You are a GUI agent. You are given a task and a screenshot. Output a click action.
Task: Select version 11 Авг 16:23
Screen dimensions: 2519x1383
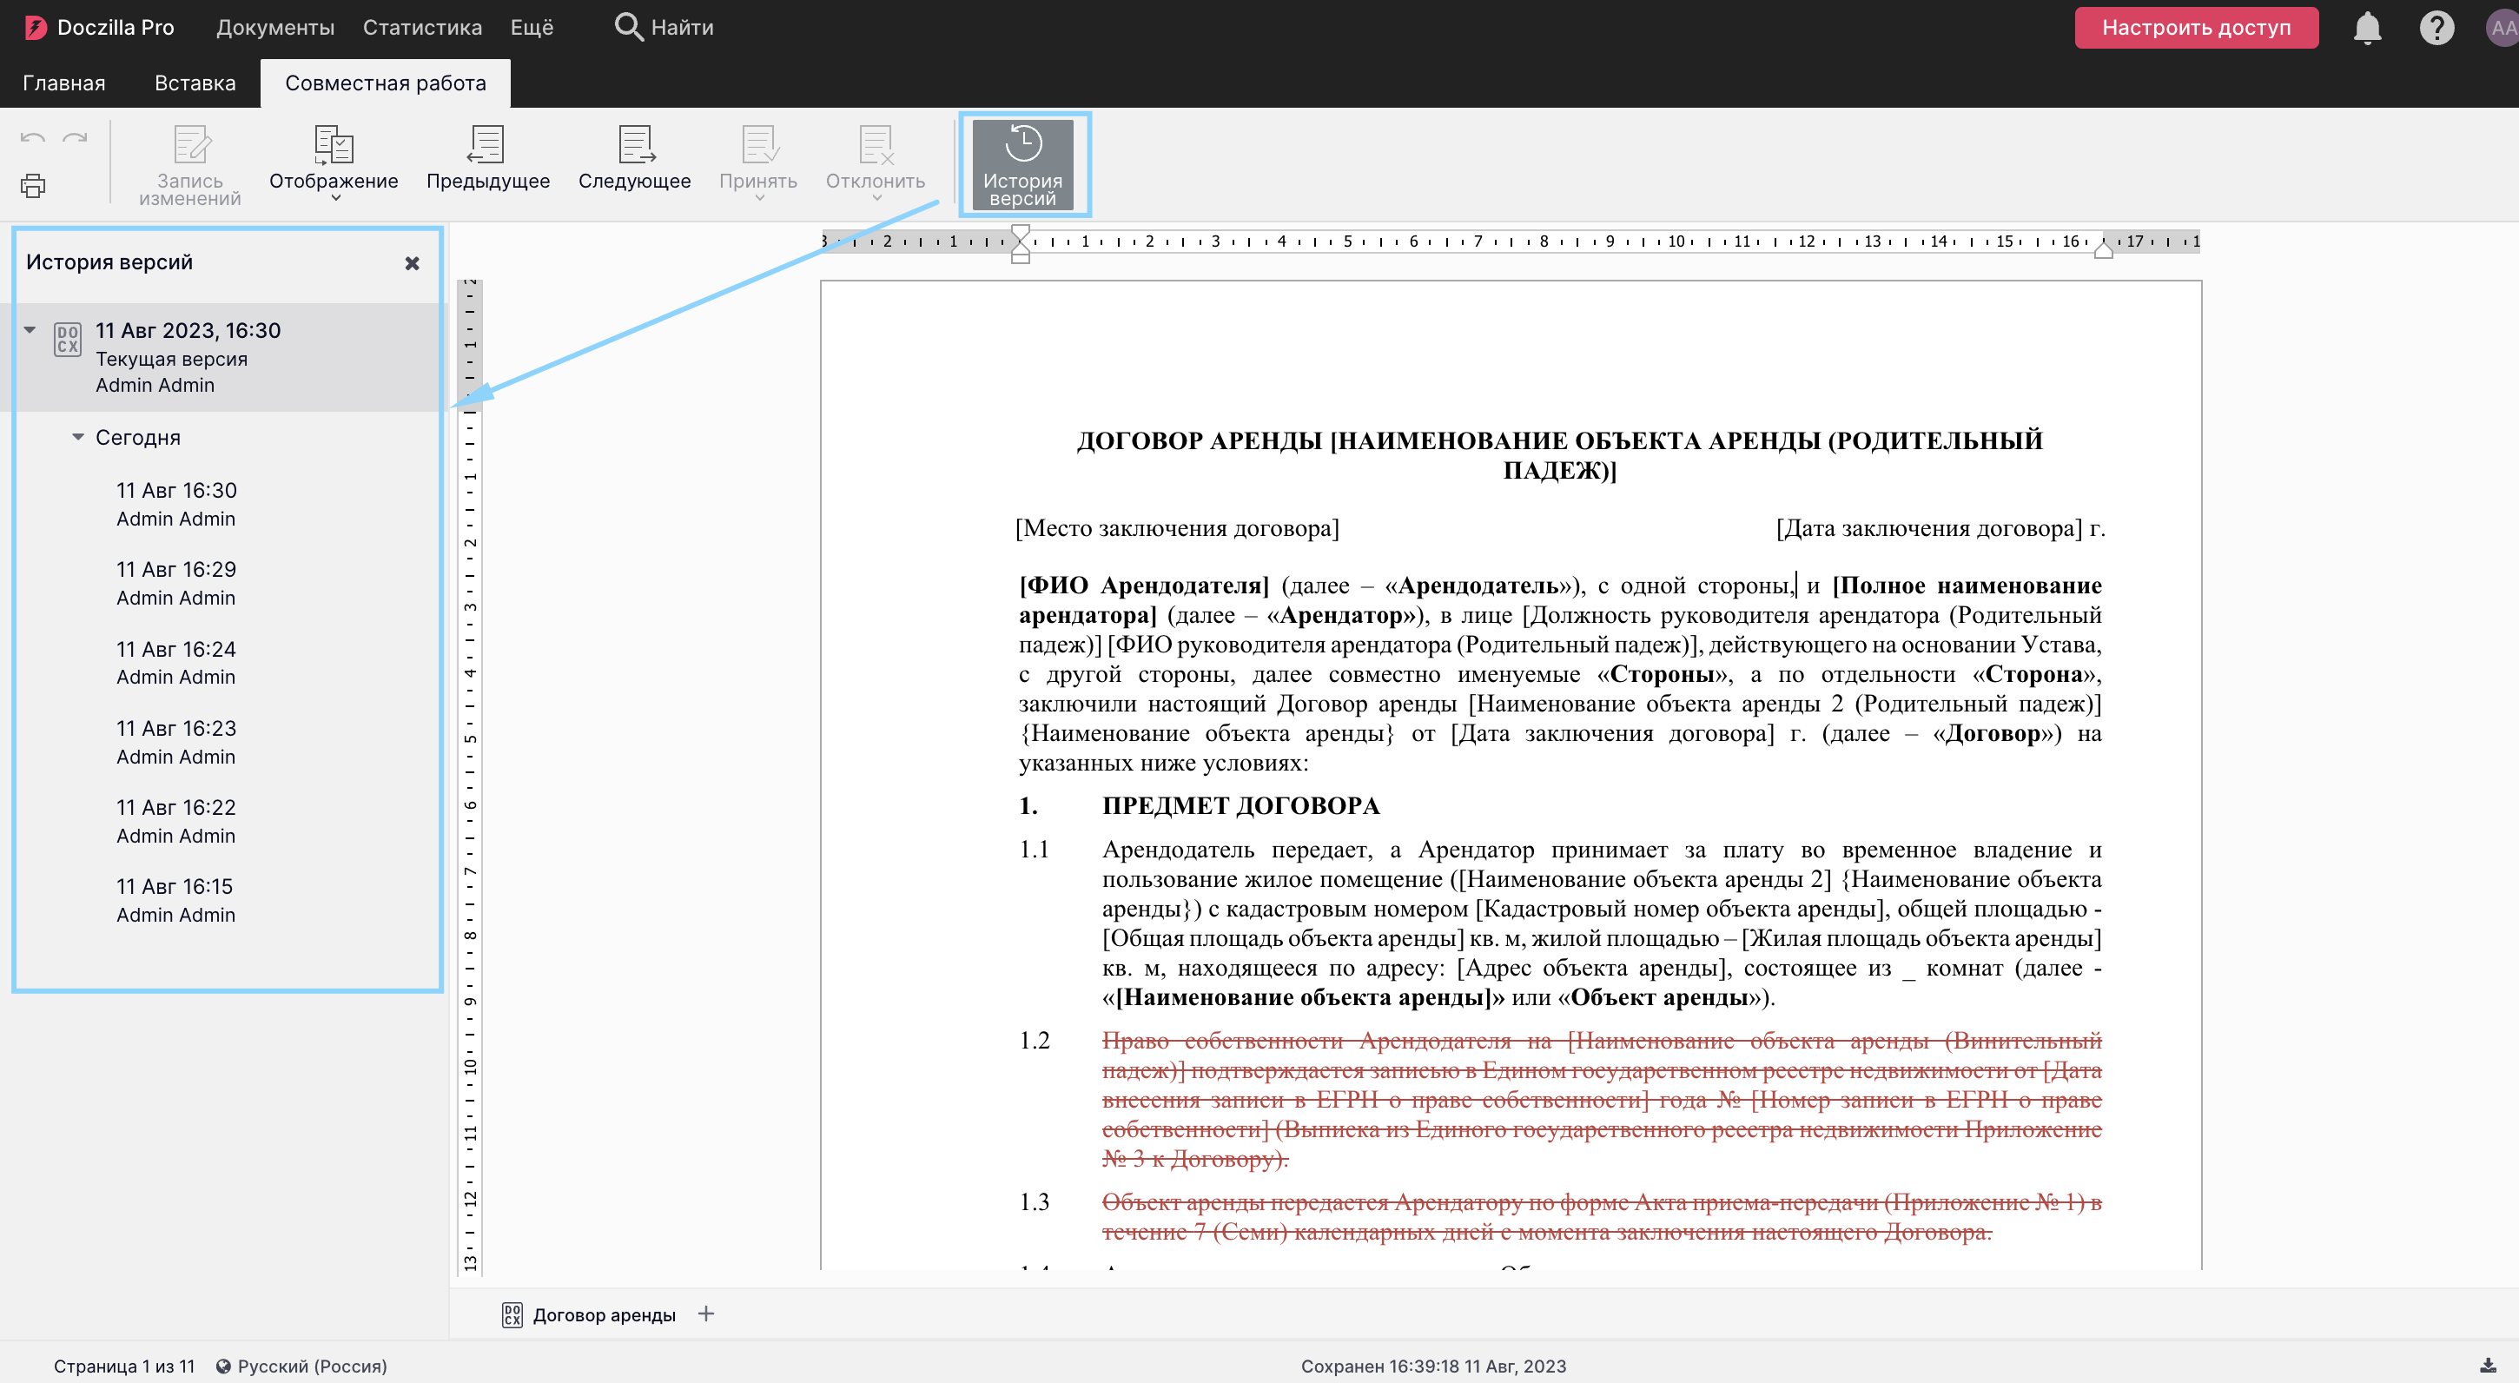click(176, 741)
